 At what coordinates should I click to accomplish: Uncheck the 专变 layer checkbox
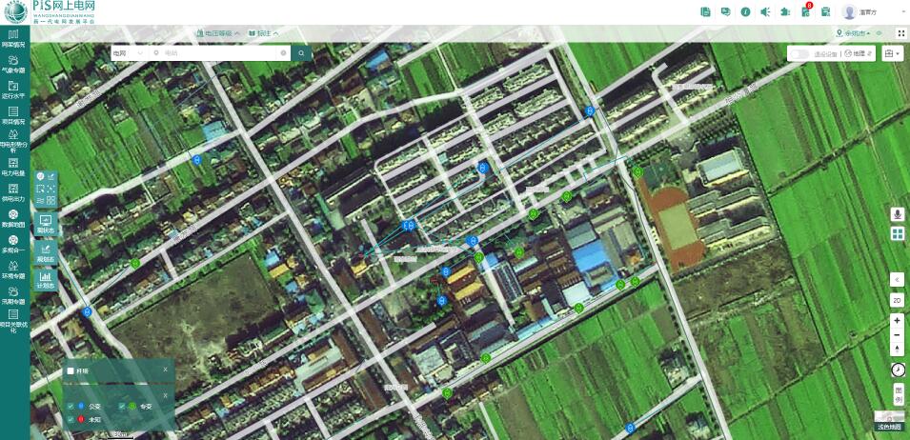[122, 407]
